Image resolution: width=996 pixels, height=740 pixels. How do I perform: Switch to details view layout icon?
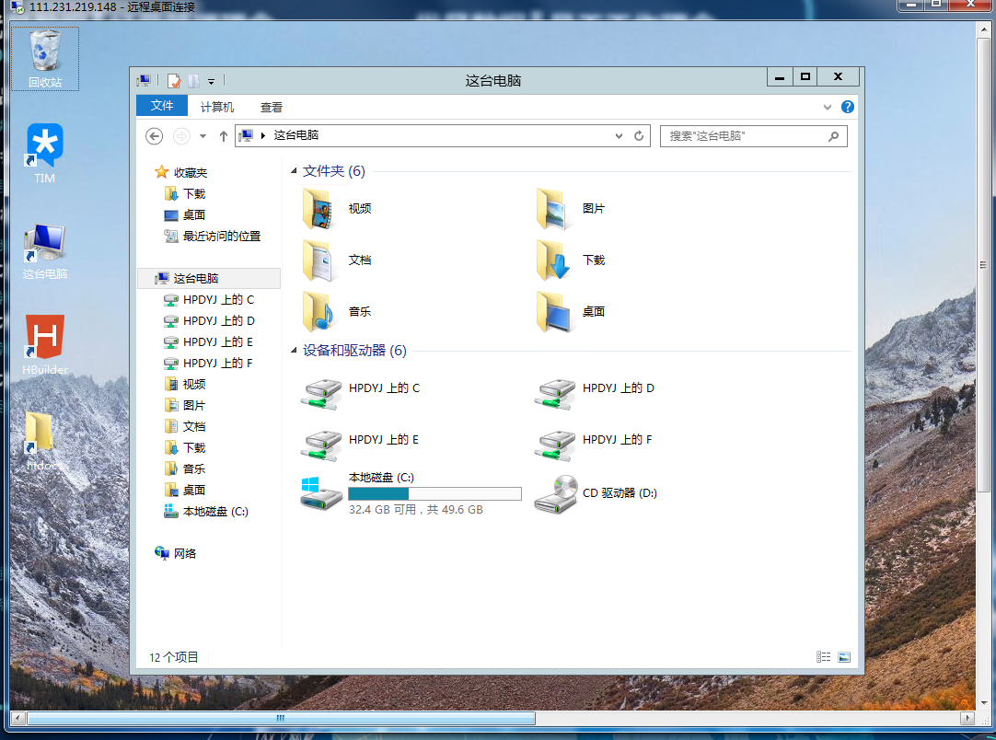[823, 657]
